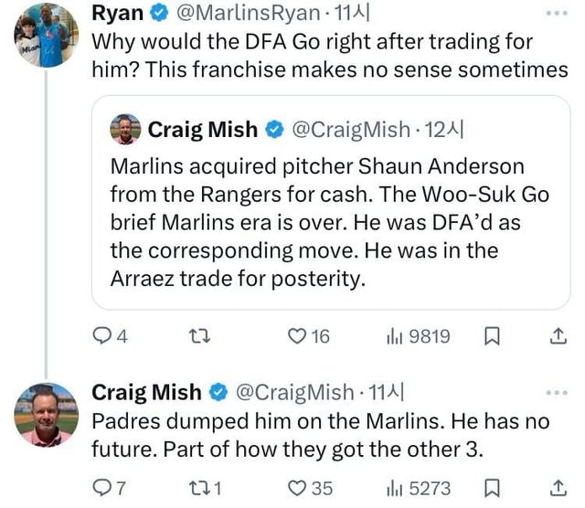The width and height of the screenshot is (585, 508).
Task: Like the tweet with 35 likes
Action: [x=299, y=489]
